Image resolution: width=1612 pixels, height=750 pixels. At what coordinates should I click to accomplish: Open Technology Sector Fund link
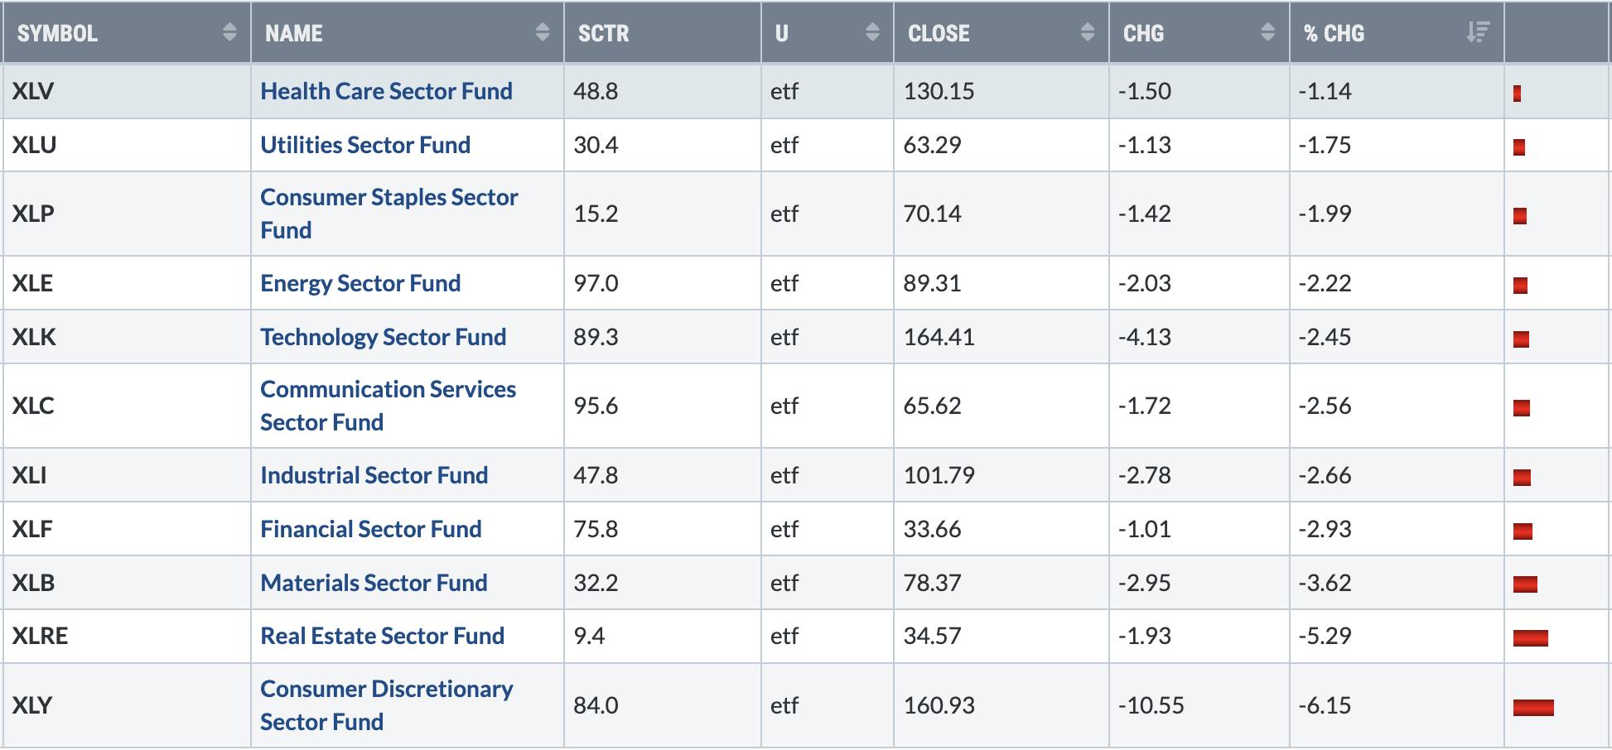[383, 337]
